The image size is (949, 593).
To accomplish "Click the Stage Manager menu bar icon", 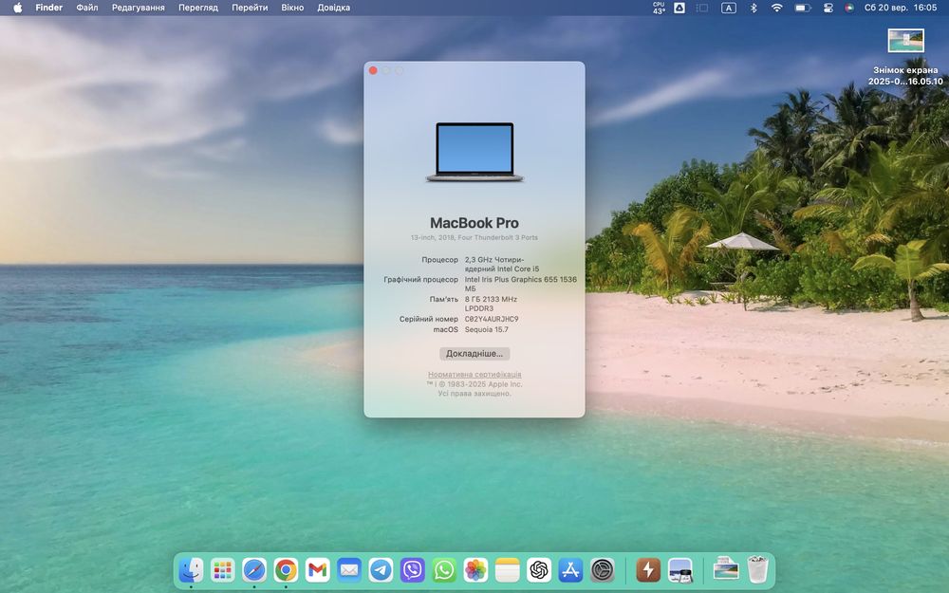I will click(702, 8).
